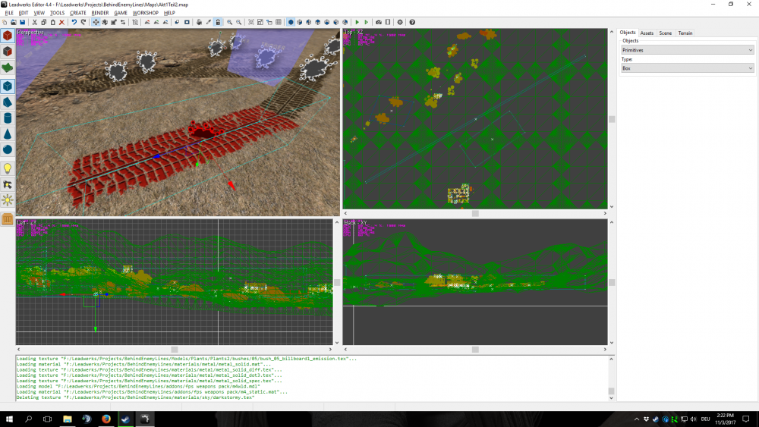Click the undo arrow in toolbar

[x=74, y=22]
